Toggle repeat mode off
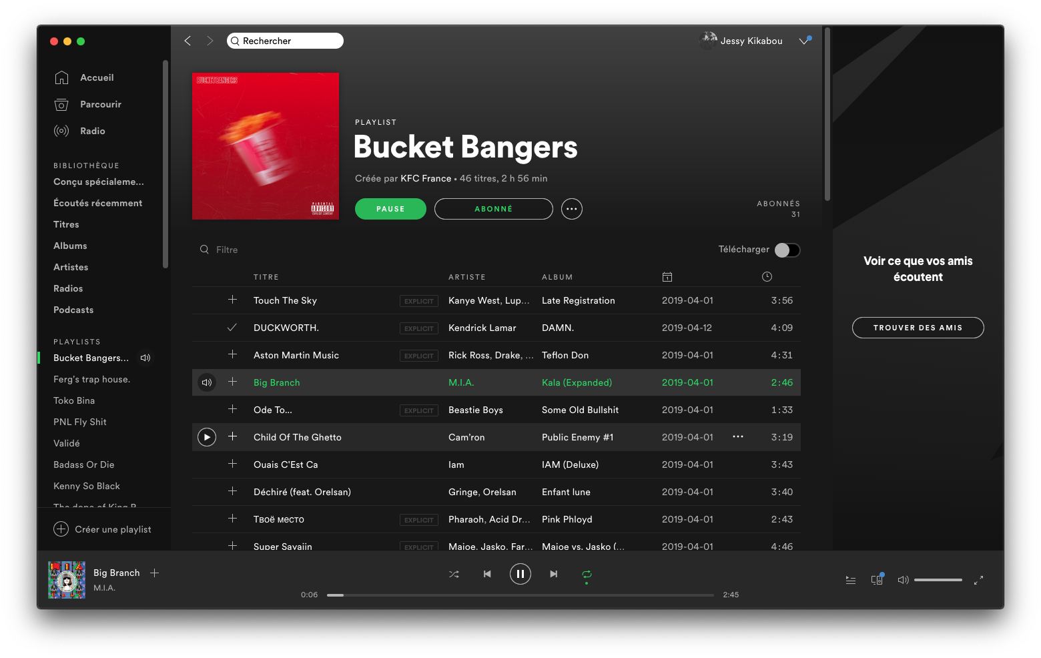This screenshot has width=1041, height=658. 587,574
